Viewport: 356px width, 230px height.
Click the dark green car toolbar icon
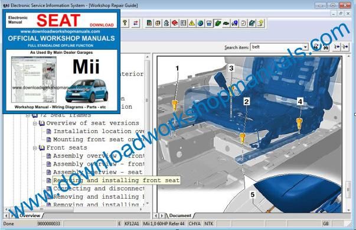(x=226, y=23)
